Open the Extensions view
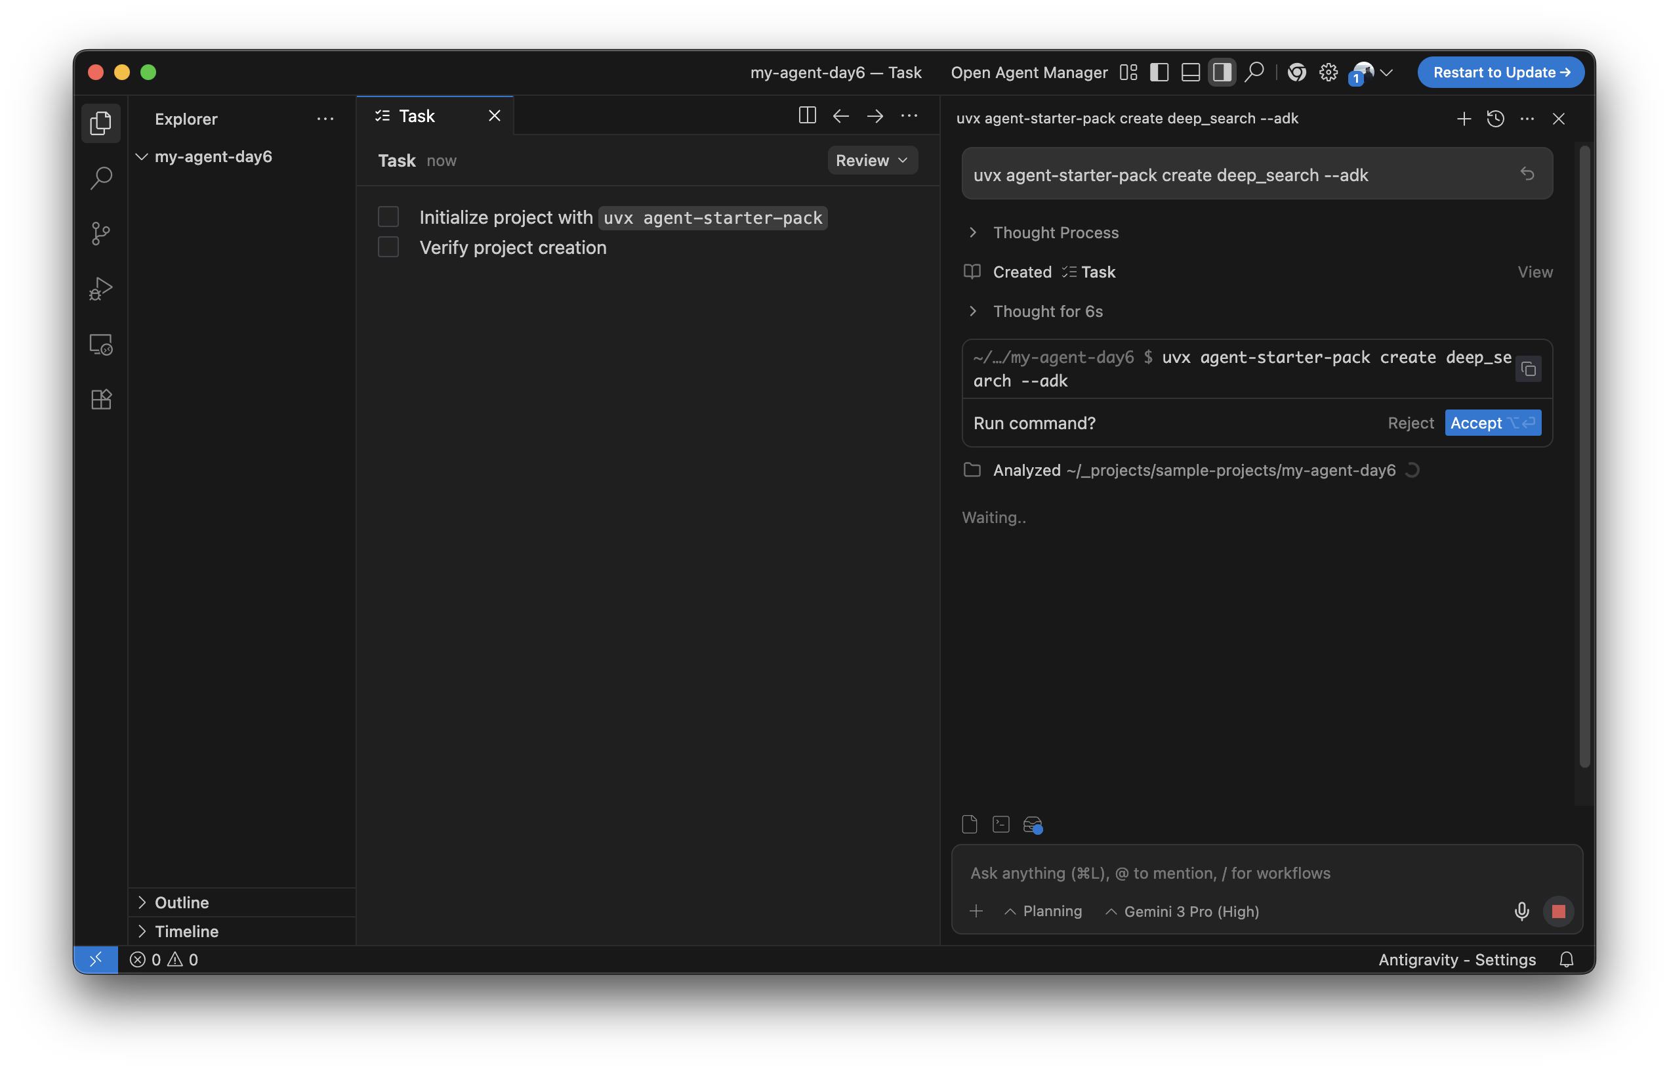Screen dimensions: 1669x1071 pos(101,399)
